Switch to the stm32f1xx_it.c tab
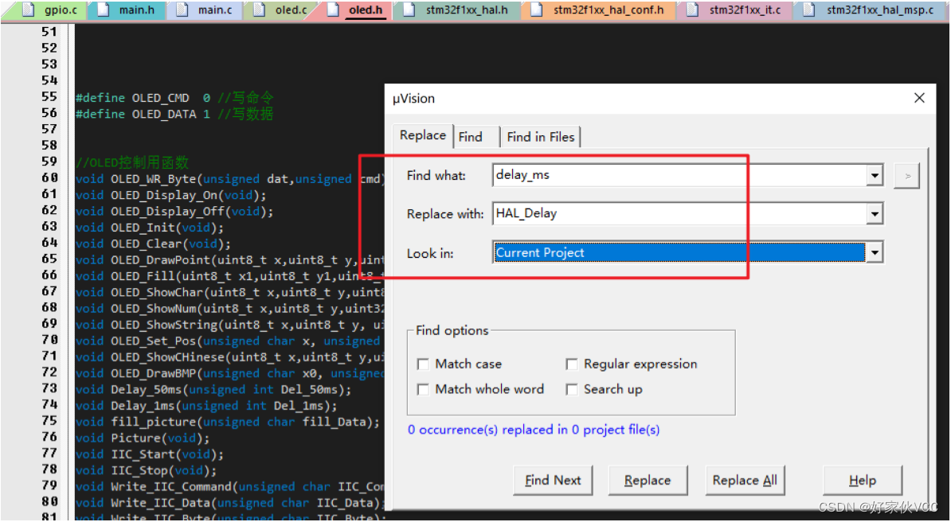Image resolution: width=951 pixels, height=522 pixels. (x=736, y=10)
